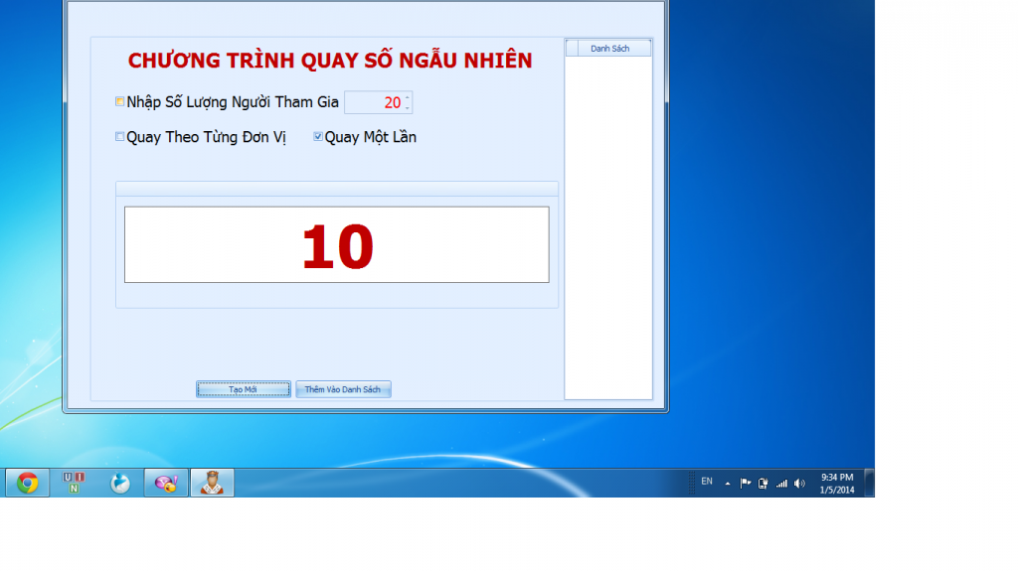Screen dimensions: 1018x571
Task: Click the title text CHƯƠNG TRÌNH QUAY SỐ NGẪU NHIÊN
Action: coord(330,61)
